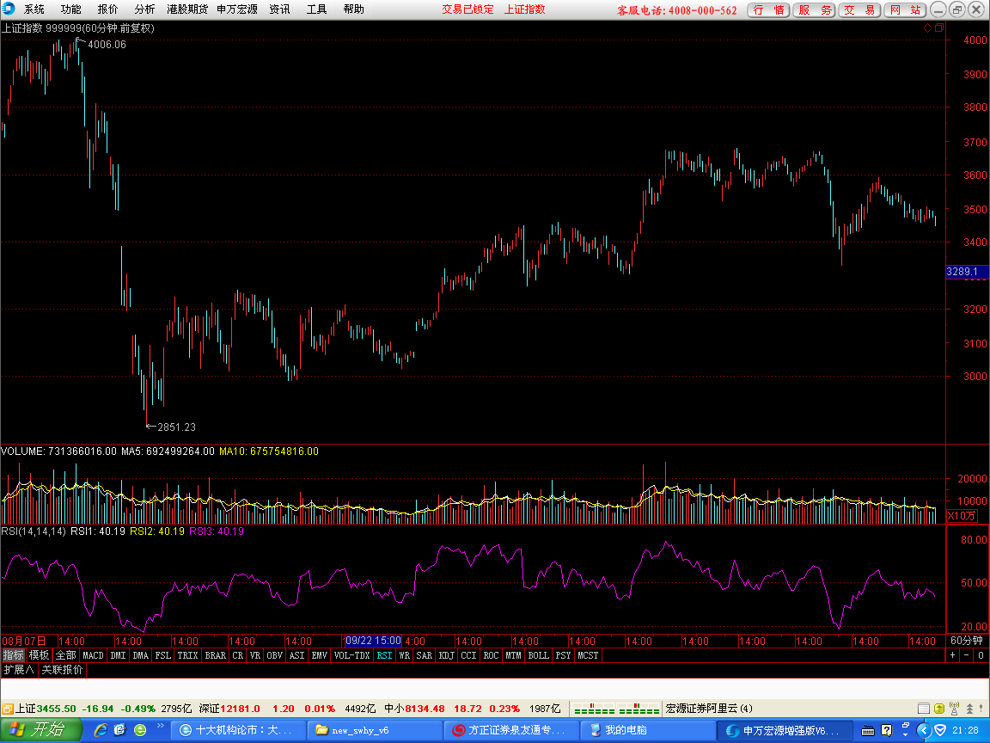The height and width of the screenshot is (743, 990).
Task: Switch indicator to DMI
Action: coord(118,655)
